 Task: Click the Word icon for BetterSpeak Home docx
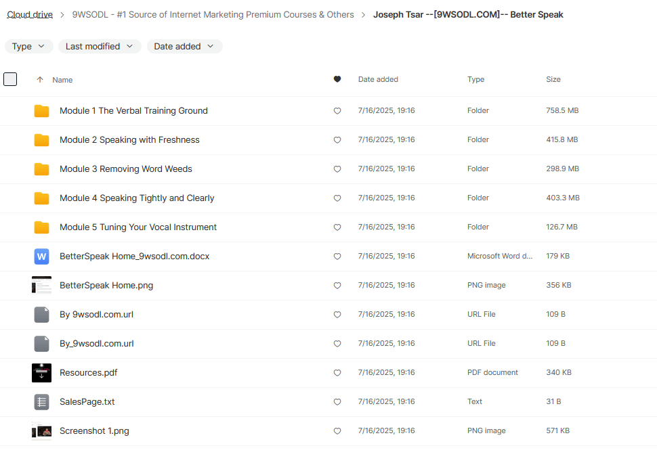(42, 257)
